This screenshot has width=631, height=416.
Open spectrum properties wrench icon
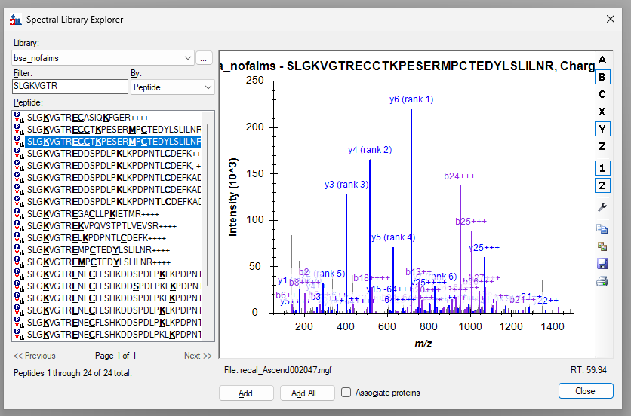tap(602, 207)
